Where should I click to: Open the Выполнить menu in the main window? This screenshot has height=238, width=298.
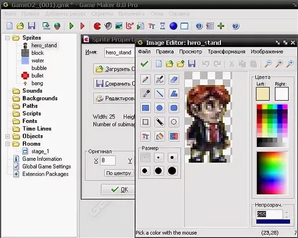click(131, 14)
